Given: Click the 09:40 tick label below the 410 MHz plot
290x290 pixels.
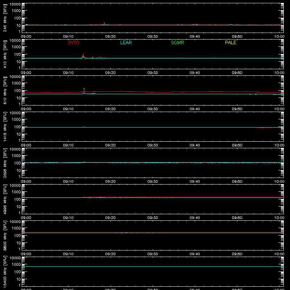Looking at the screenshot, I should pyautogui.click(x=195, y=73).
